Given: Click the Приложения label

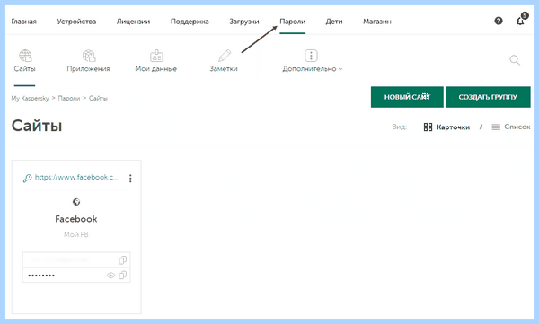Looking at the screenshot, I should coord(88,69).
